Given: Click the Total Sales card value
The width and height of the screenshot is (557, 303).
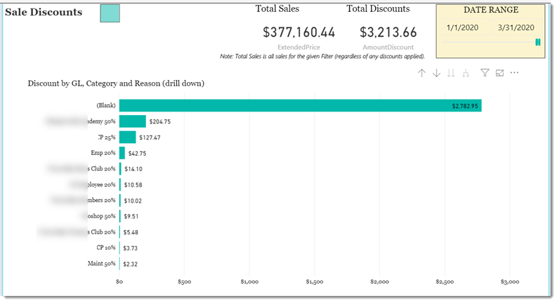Looking at the screenshot, I should pos(299,32).
